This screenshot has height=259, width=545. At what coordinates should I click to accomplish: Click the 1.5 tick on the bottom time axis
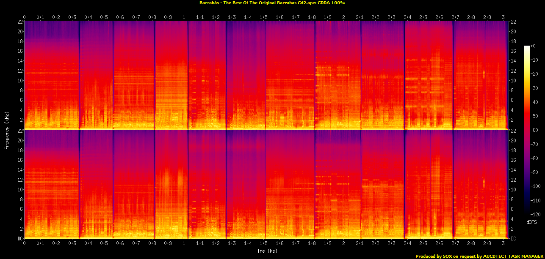coord(263,244)
